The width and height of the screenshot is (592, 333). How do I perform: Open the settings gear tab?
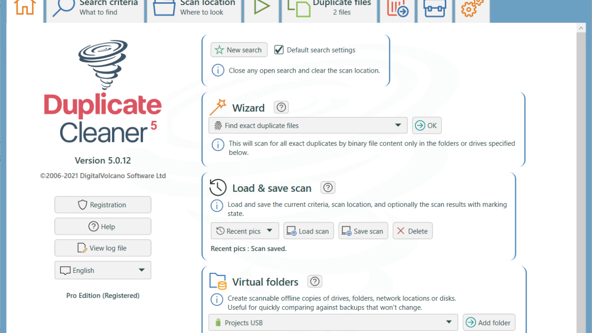pyautogui.click(x=472, y=8)
